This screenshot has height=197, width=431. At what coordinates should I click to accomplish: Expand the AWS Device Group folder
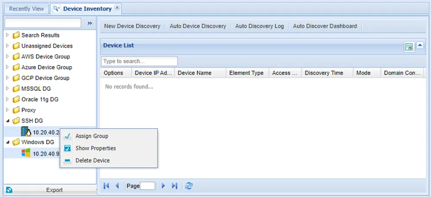click(7, 56)
